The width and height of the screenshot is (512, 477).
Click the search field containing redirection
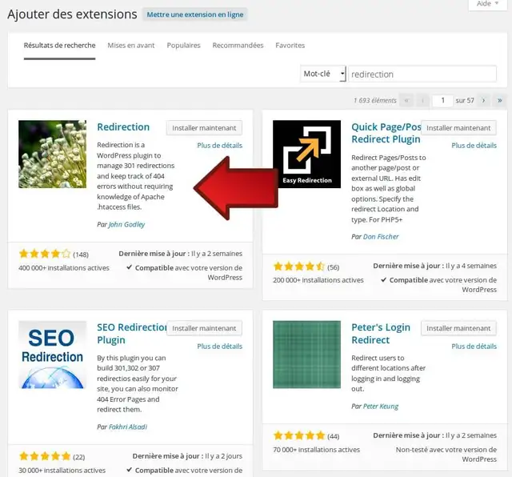[422, 74]
